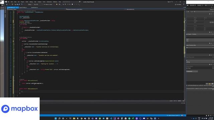Click the Undo toolbar icon
The image size is (214, 120).
coord(22,4)
